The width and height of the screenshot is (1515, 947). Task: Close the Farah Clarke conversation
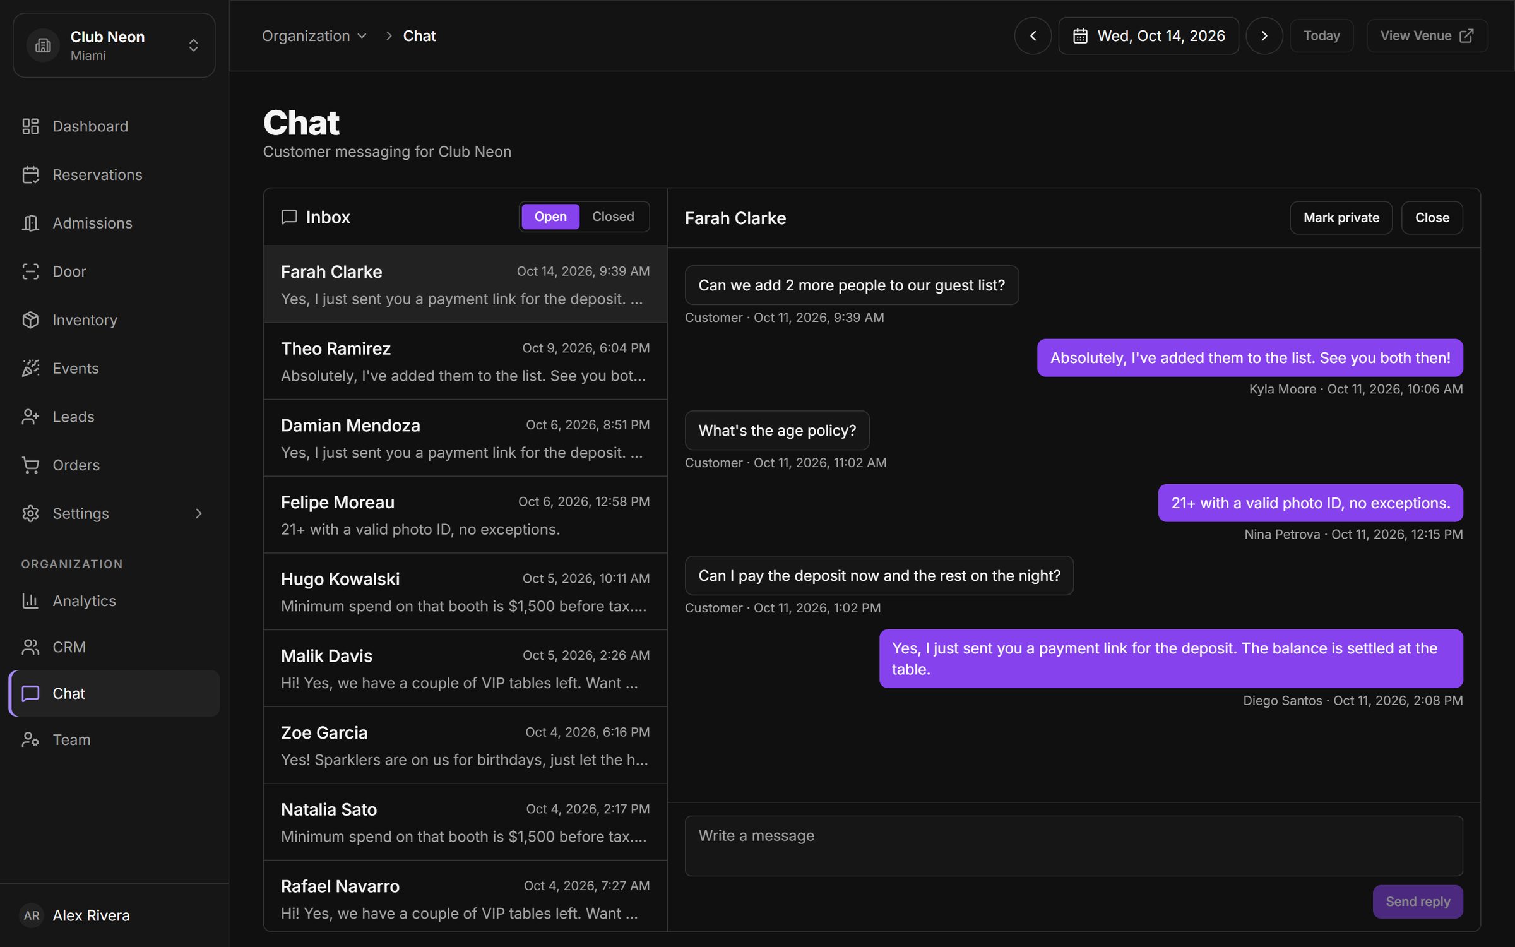[1432, 218]
